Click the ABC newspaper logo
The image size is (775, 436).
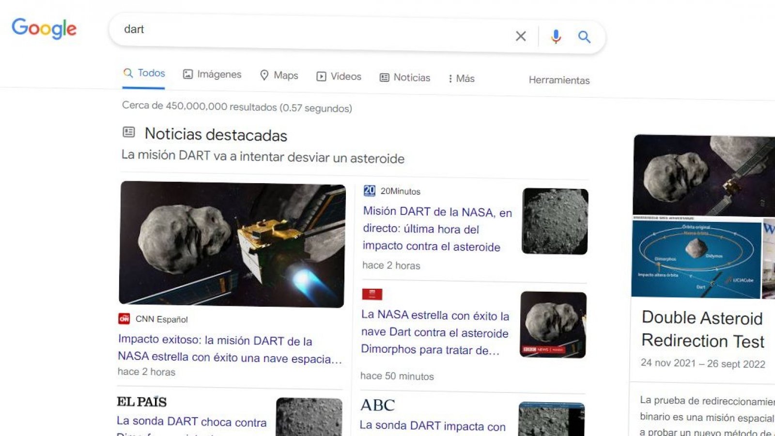click(x=378, y=405)
